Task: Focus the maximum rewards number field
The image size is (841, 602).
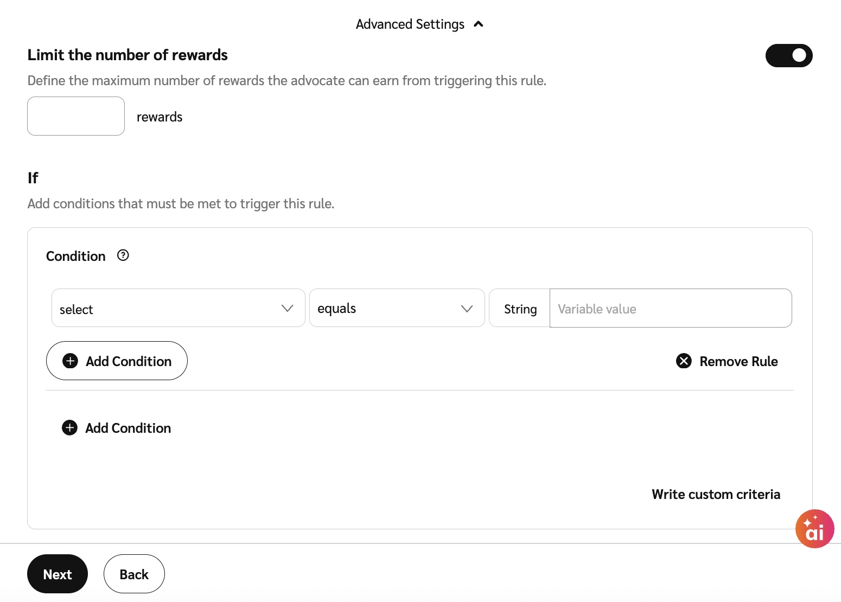Action: coord(76,116)
